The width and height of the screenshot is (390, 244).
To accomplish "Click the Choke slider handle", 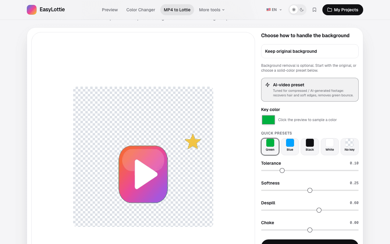I will point(310,230).
